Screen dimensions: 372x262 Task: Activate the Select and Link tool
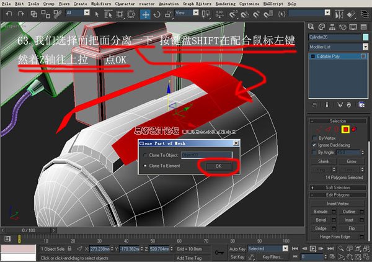[x=34, y=14]
